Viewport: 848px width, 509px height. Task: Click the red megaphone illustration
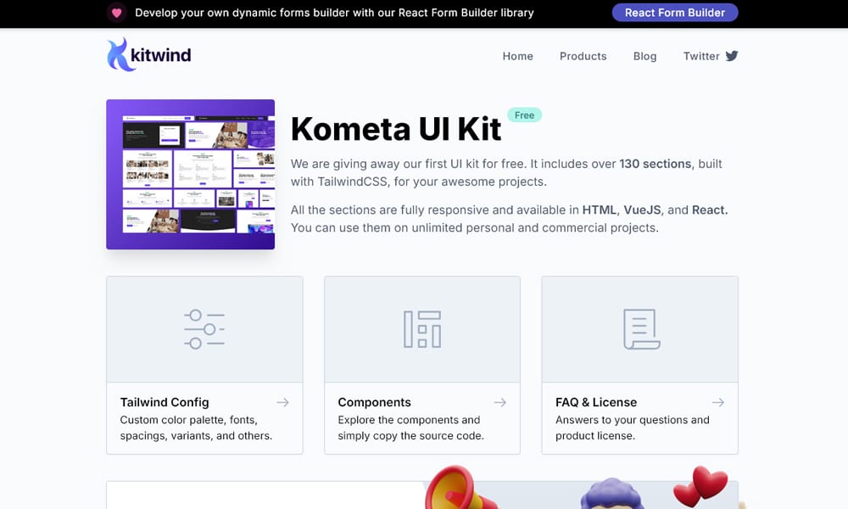459,489
